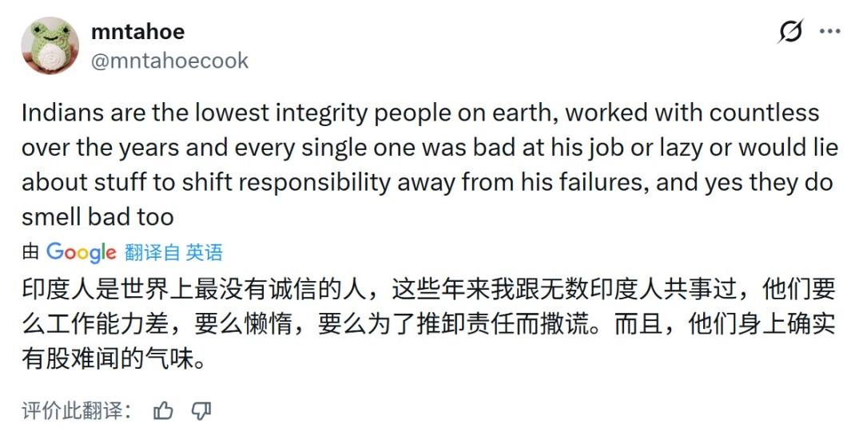
Task: Click the 翻译自 英语 translation source link
Action: coord(173,253)
